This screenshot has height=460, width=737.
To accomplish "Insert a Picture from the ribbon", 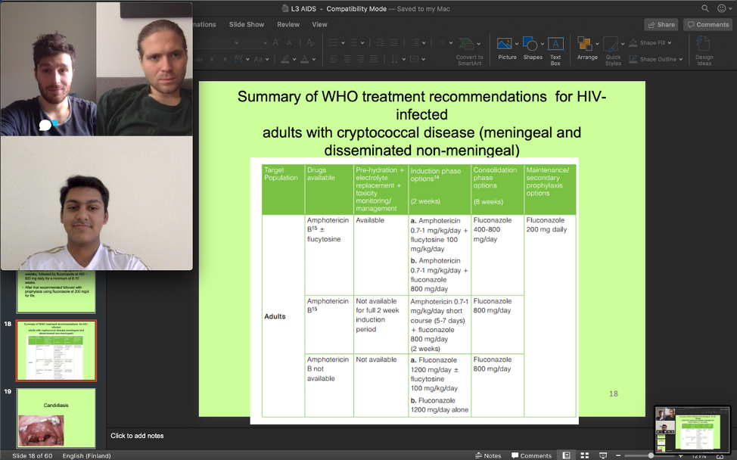I will tap(507, 48).
